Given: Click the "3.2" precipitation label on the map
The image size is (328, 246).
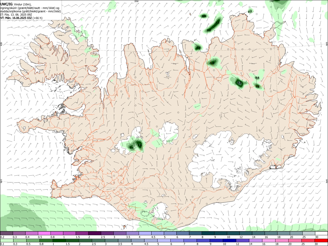Looking at the screenshot, I should click(x=239, y=83).
